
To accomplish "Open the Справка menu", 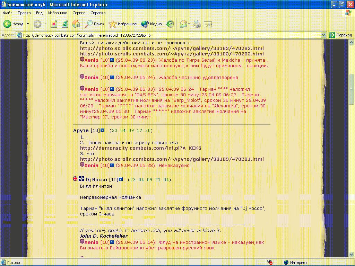I will [98, 13].
